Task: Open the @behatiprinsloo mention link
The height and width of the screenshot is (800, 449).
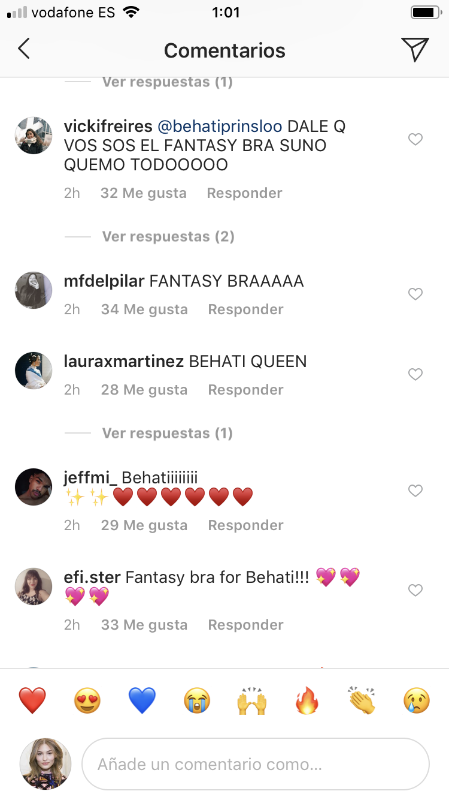Action: tap(220, 127)
